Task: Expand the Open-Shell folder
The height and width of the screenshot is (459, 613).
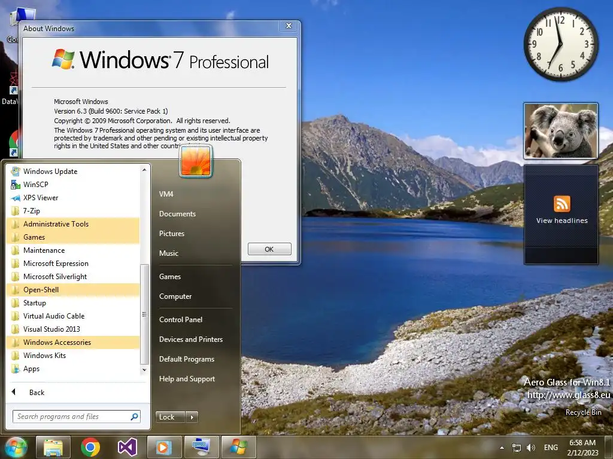Action: (x=72, y=290)
